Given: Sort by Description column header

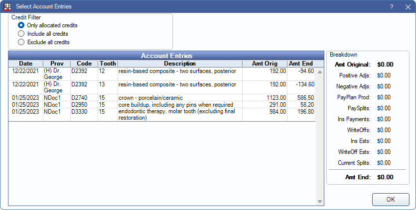Looking at the screenshot, I should (179, 64).
